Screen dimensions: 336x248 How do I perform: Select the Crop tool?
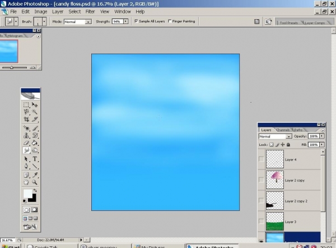coord(26,119)
